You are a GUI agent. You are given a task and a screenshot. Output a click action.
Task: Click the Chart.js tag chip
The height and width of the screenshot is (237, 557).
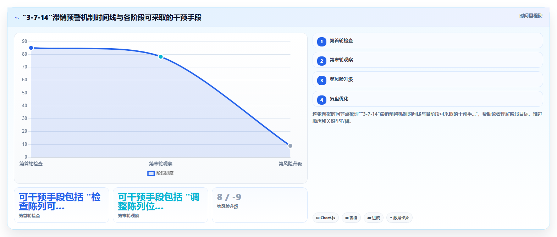(326, 218)
